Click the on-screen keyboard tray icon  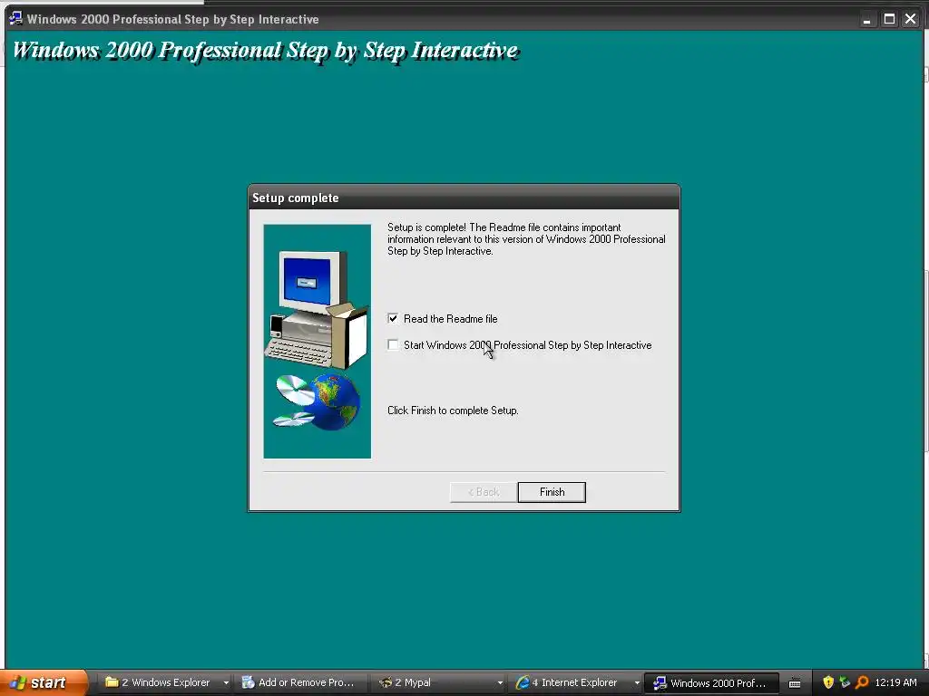click(795, 683)
